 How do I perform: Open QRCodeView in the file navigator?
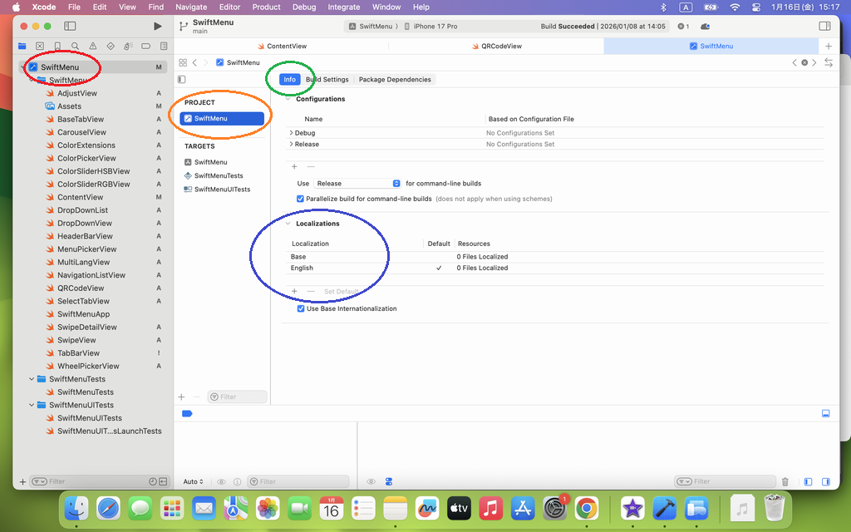click(x=81, y=288)
